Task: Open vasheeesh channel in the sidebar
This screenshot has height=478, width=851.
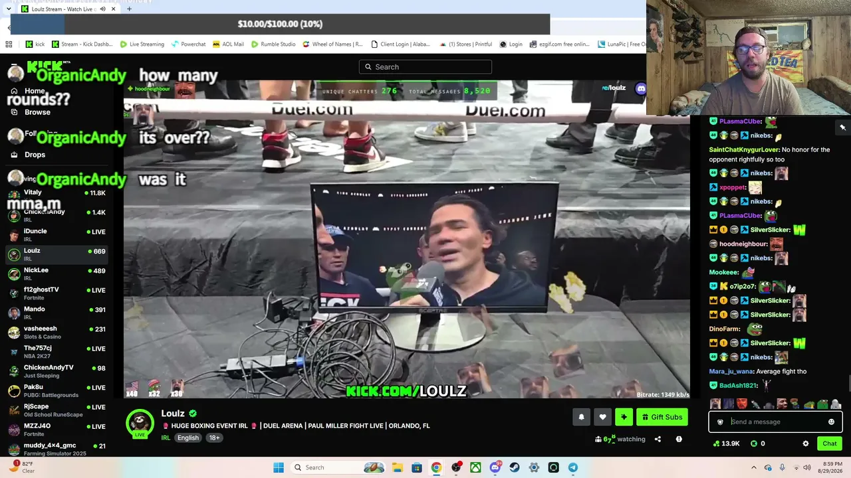Action: click(57, 332)
